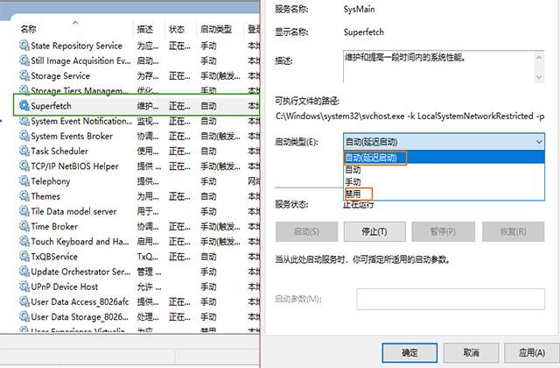Click gear icon of Update Orchestrator Service
Image resolution: width=560 pixels, height=368 pixels.
[x=24, y=272]
